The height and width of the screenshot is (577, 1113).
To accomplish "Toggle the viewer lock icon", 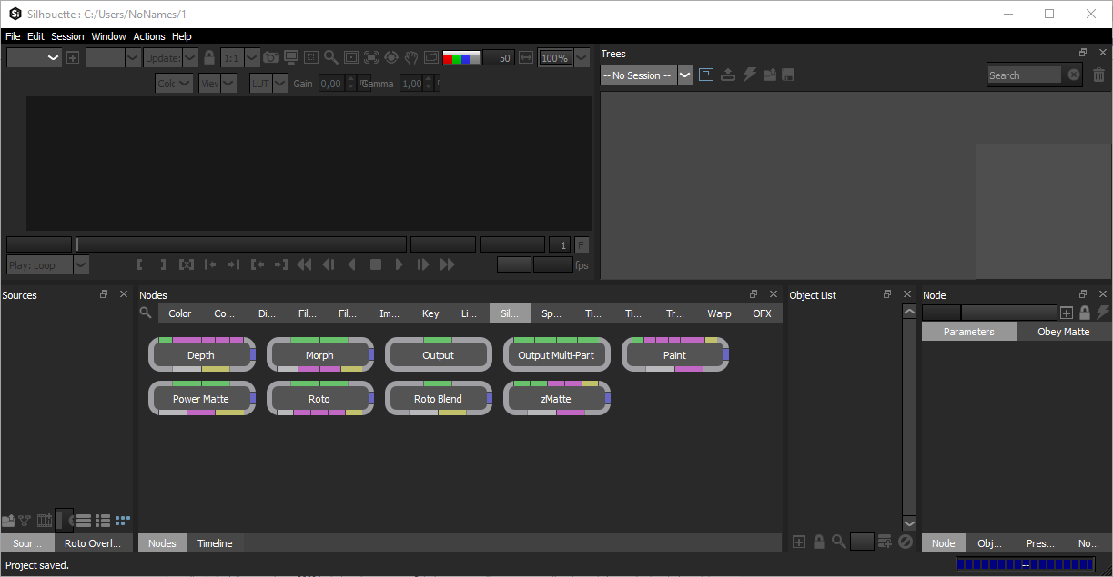I will 209,57.
